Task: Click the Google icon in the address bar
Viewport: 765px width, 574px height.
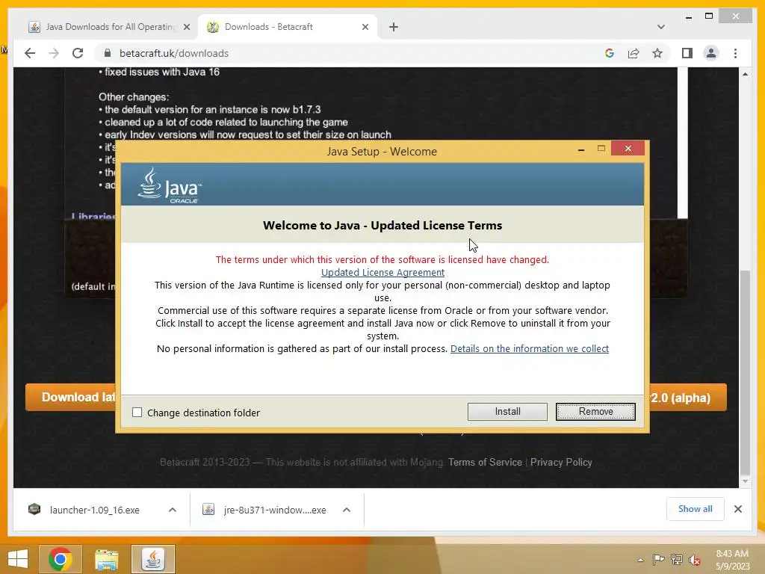Action: [610, 53]
